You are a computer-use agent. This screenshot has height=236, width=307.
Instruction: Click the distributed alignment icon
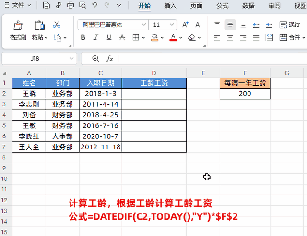coord(269,37)
